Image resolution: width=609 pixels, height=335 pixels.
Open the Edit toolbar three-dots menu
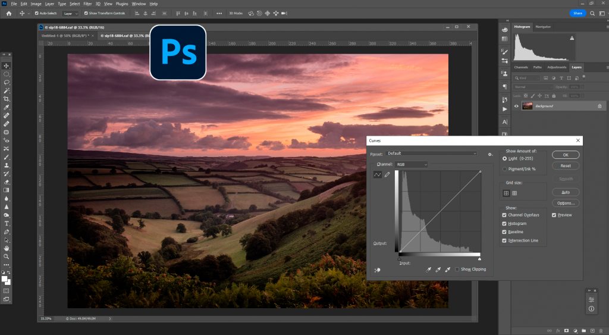[x=6, y=265]
